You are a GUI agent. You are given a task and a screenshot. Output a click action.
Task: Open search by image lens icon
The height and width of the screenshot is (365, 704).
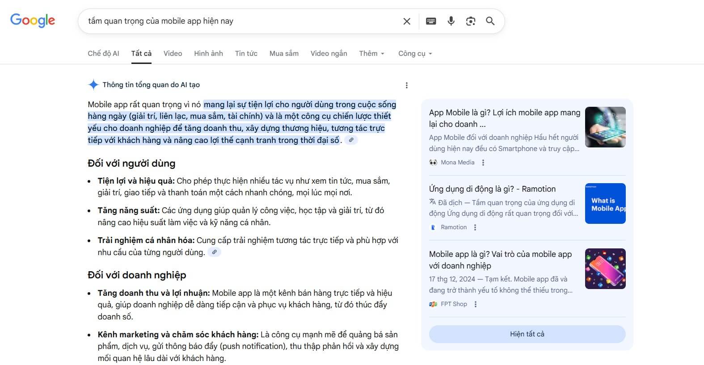pos(470,21)
